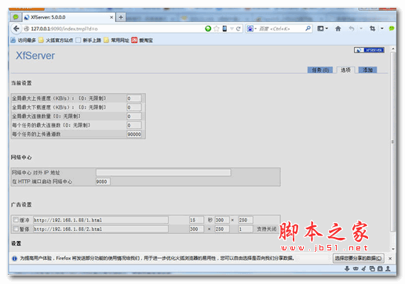Expand the undo closed tabs dropdown arrow
Viewport: 405px width, 284px height.
[x=361, y=28]
